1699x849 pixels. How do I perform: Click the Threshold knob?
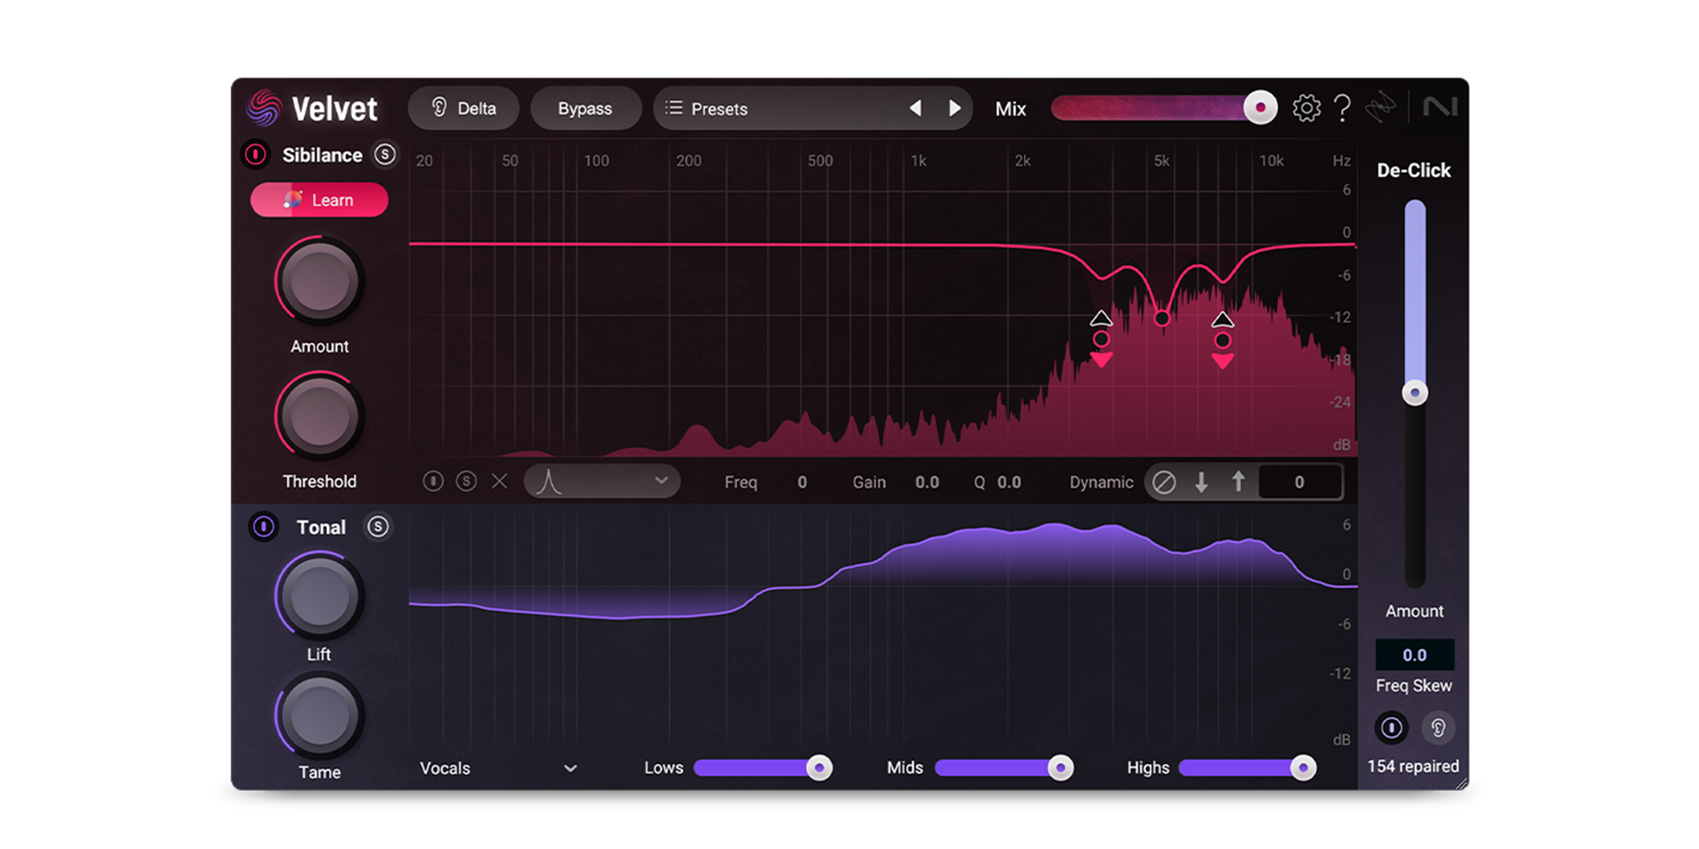click(319, 417)
